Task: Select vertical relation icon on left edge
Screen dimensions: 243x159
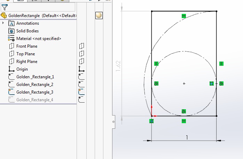Action: pos(156,64)
